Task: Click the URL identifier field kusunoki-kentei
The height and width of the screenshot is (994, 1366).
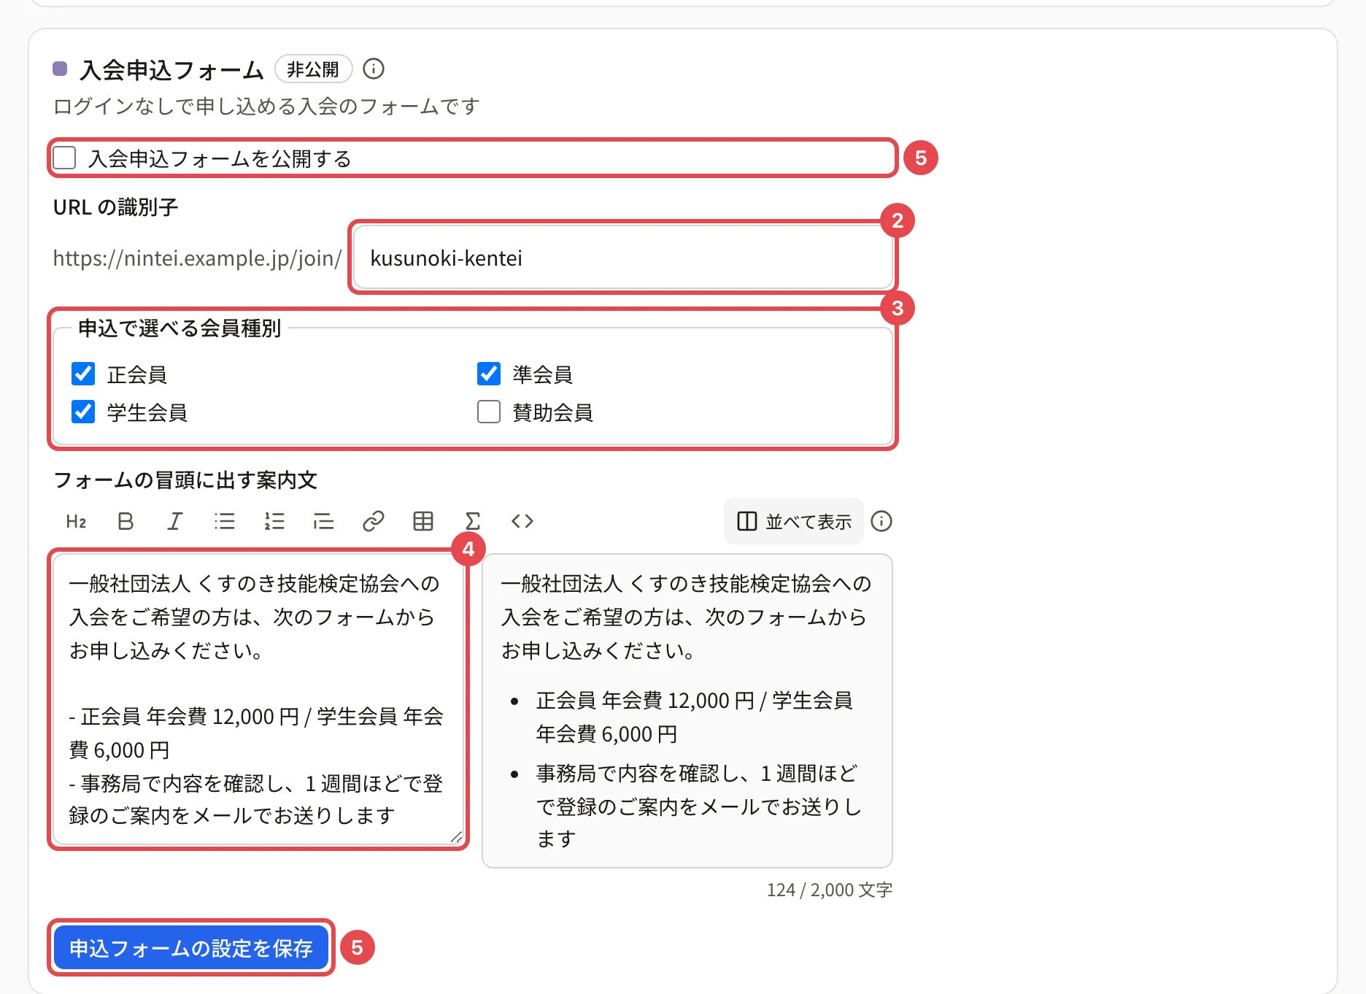Action: tap(623, 258)
